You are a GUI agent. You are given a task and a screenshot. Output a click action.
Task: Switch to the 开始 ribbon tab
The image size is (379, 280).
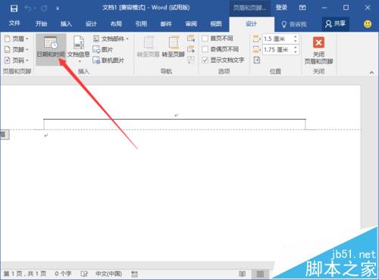pyautogui.click(x=41, y=23)
